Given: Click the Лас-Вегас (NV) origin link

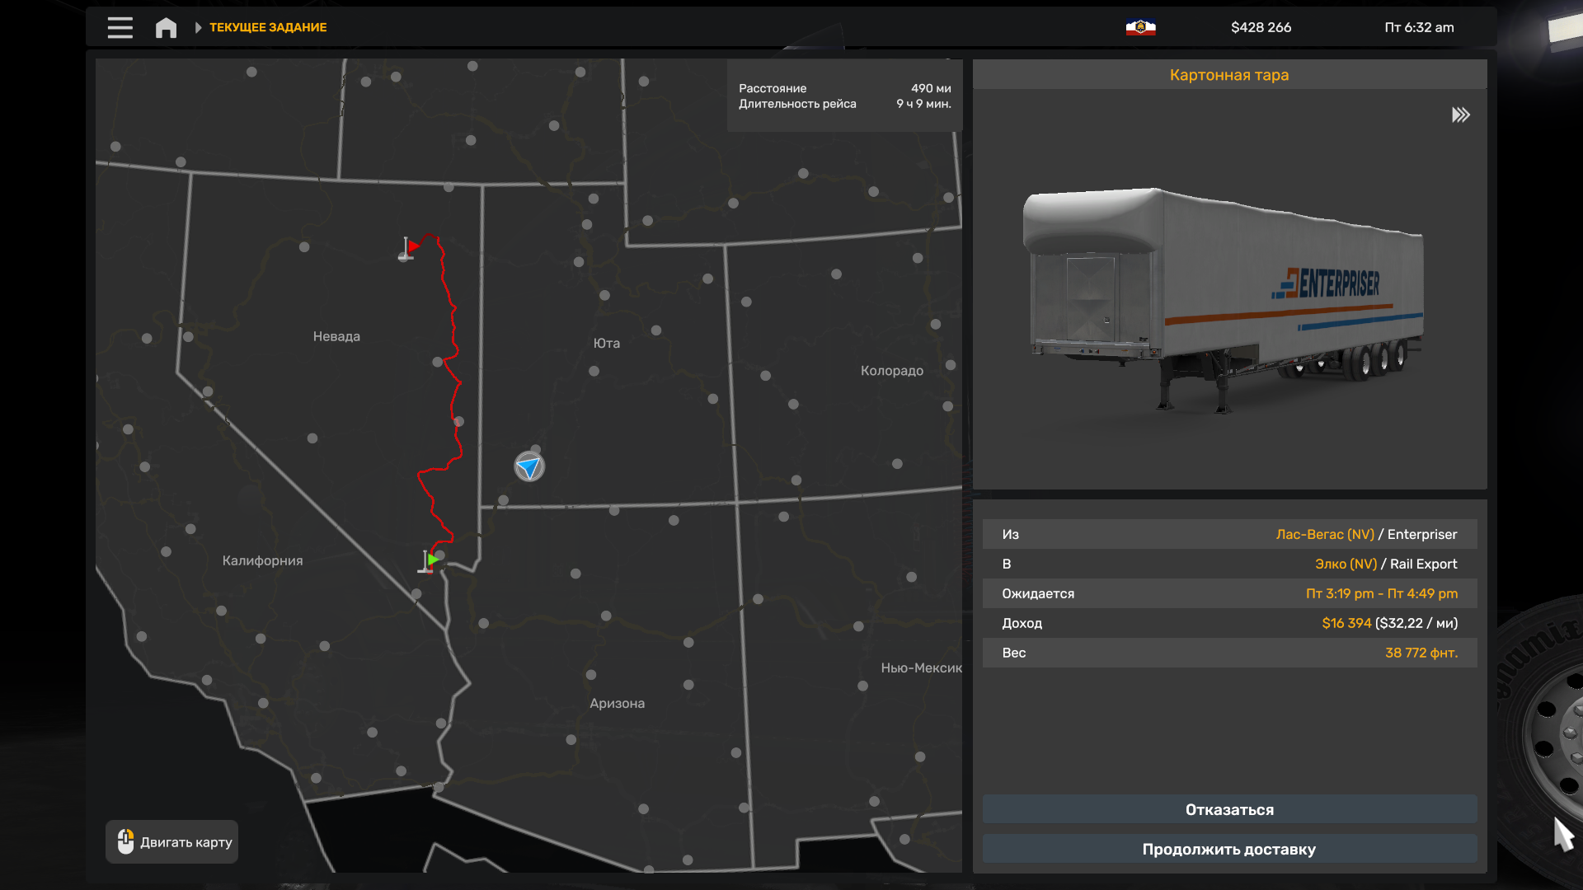Looking at the screenshot, I should (1325, 534).
